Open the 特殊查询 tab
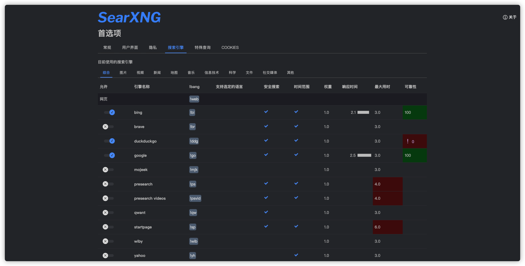The height and width of the screenshot is (266, 525). tap(203, 48)
